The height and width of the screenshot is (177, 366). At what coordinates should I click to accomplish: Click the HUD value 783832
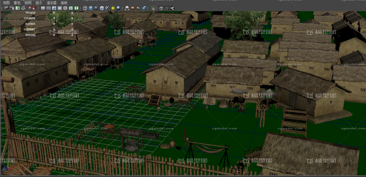pyautogui.click(x=30, y=13)
